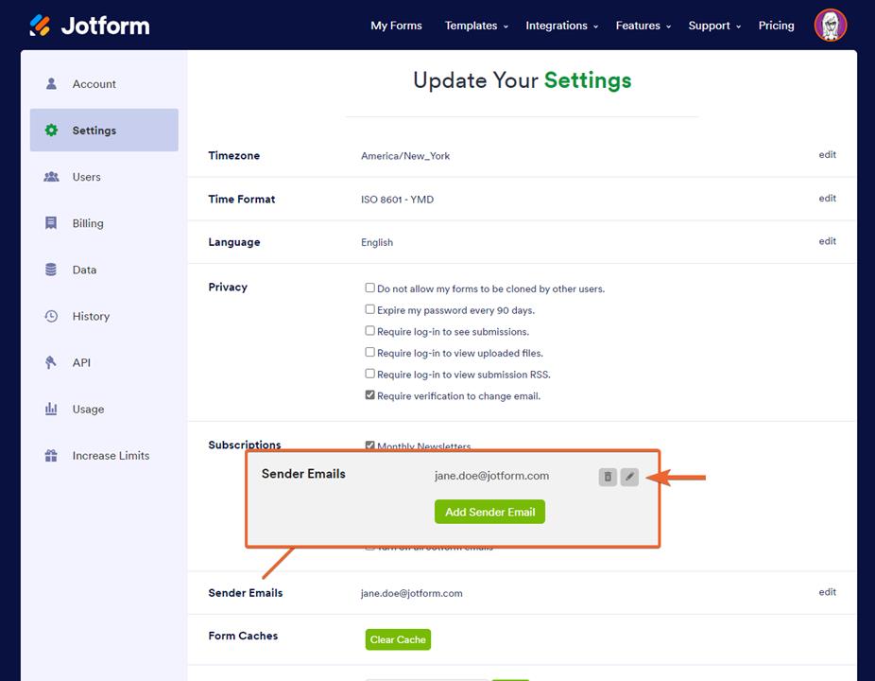Click the Jotform logo icon
875x681 pixels.
pyautogui.click(x=40, y=26)
